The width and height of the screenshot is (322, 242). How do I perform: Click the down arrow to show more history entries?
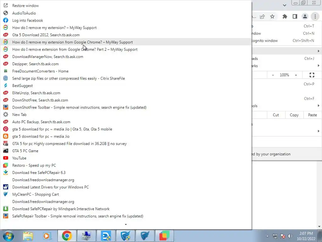click(x=126, y=224)
